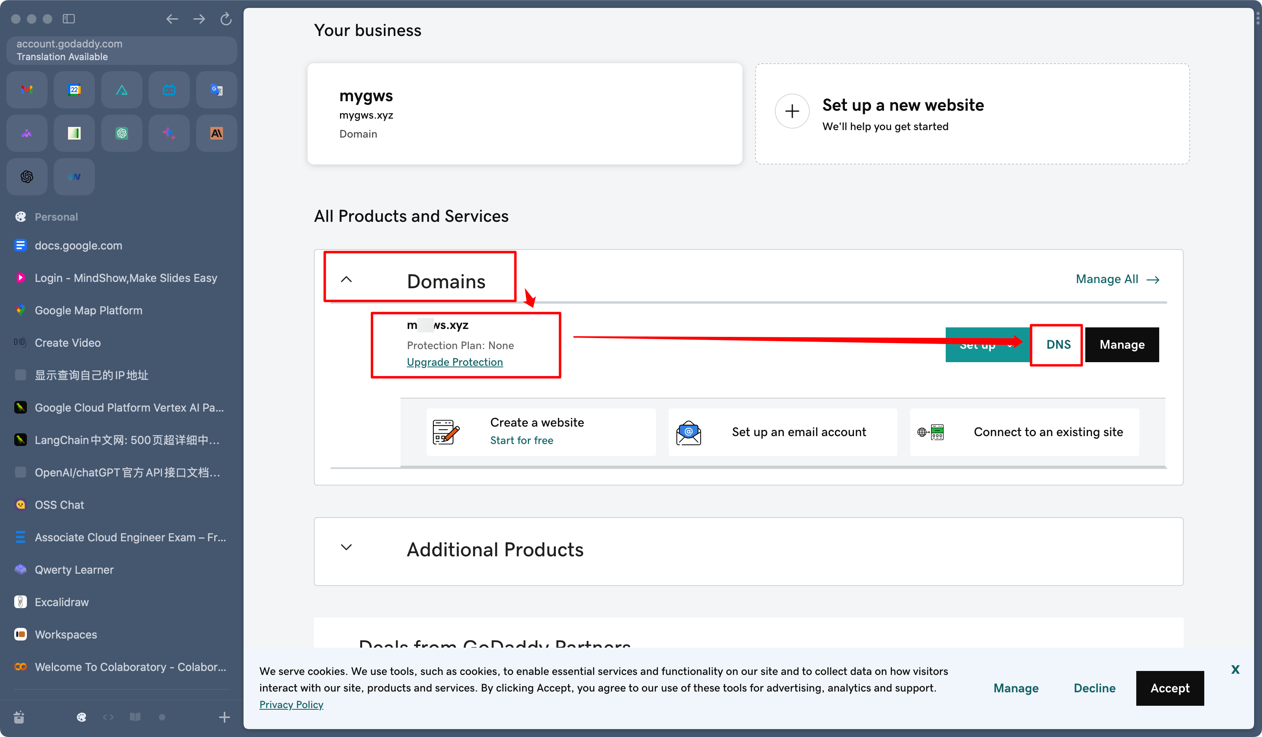Click the browser reload icon

pyautogui.click(x=226, y=19)
